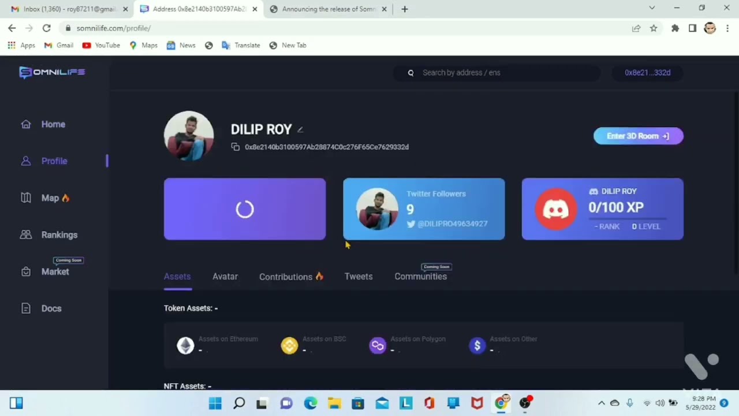Open Docs from the sidebar

coord(51,309)
